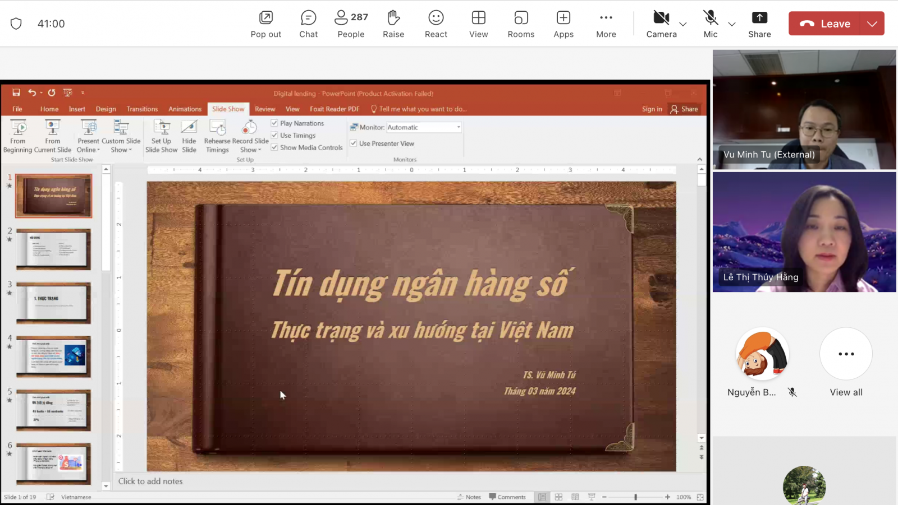The image size is (898, 505).
Task: Expand the Leave options arrow
Action: click(x=872, y=24)
